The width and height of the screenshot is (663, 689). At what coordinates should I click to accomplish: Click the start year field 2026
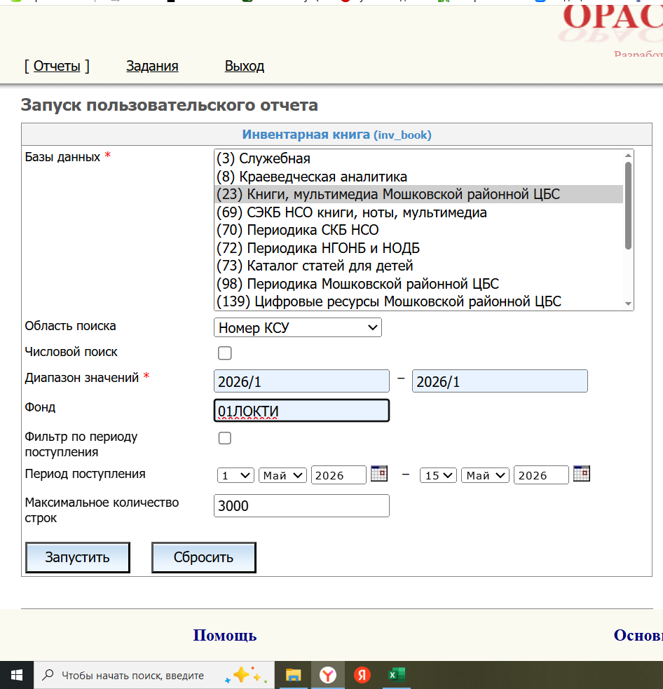[339, 475]
